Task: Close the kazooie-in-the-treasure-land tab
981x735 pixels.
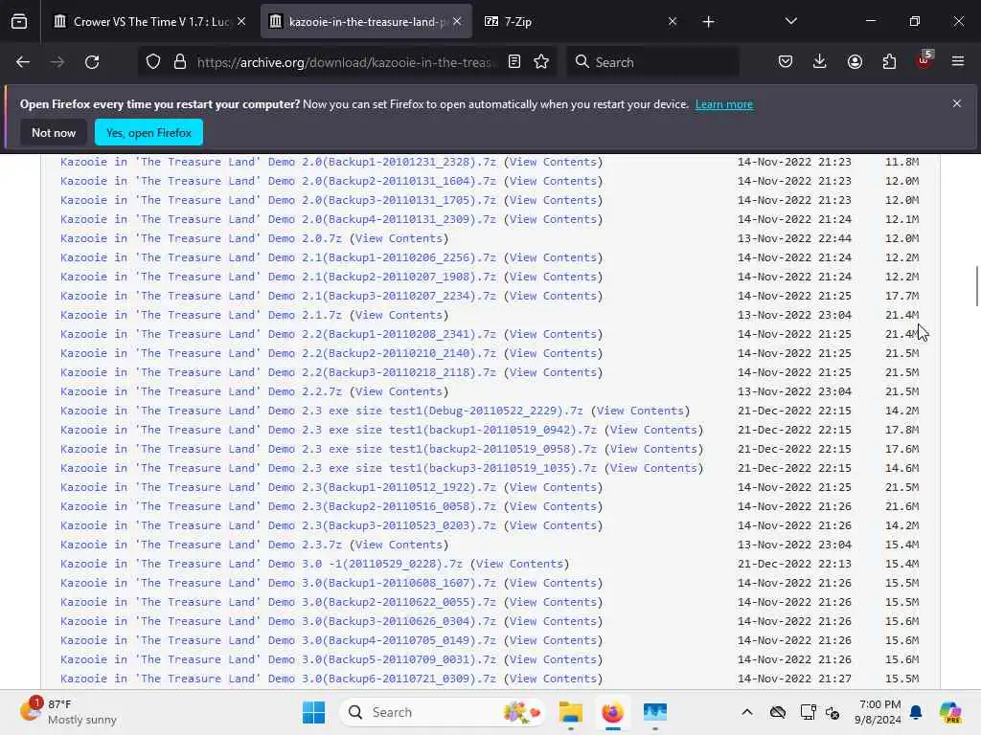Action: (x=457, y=22)
